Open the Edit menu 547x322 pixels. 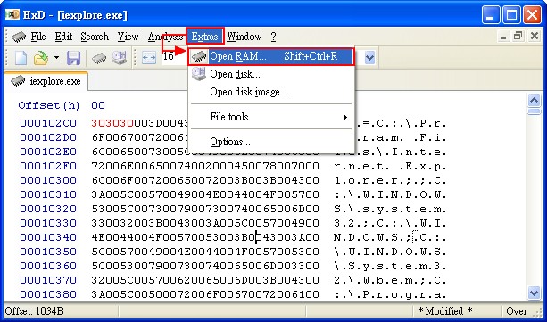pos(63,37)
